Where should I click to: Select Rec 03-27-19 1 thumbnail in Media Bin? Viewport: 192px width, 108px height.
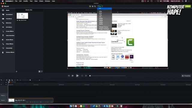22,16
